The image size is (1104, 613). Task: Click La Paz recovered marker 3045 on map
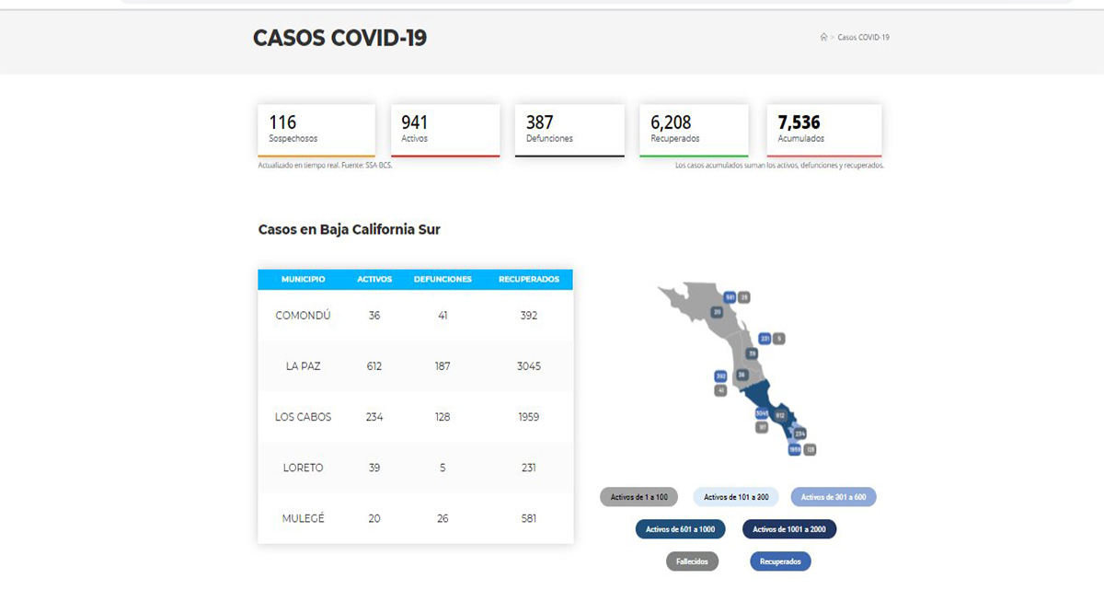[x=762, y=413]
